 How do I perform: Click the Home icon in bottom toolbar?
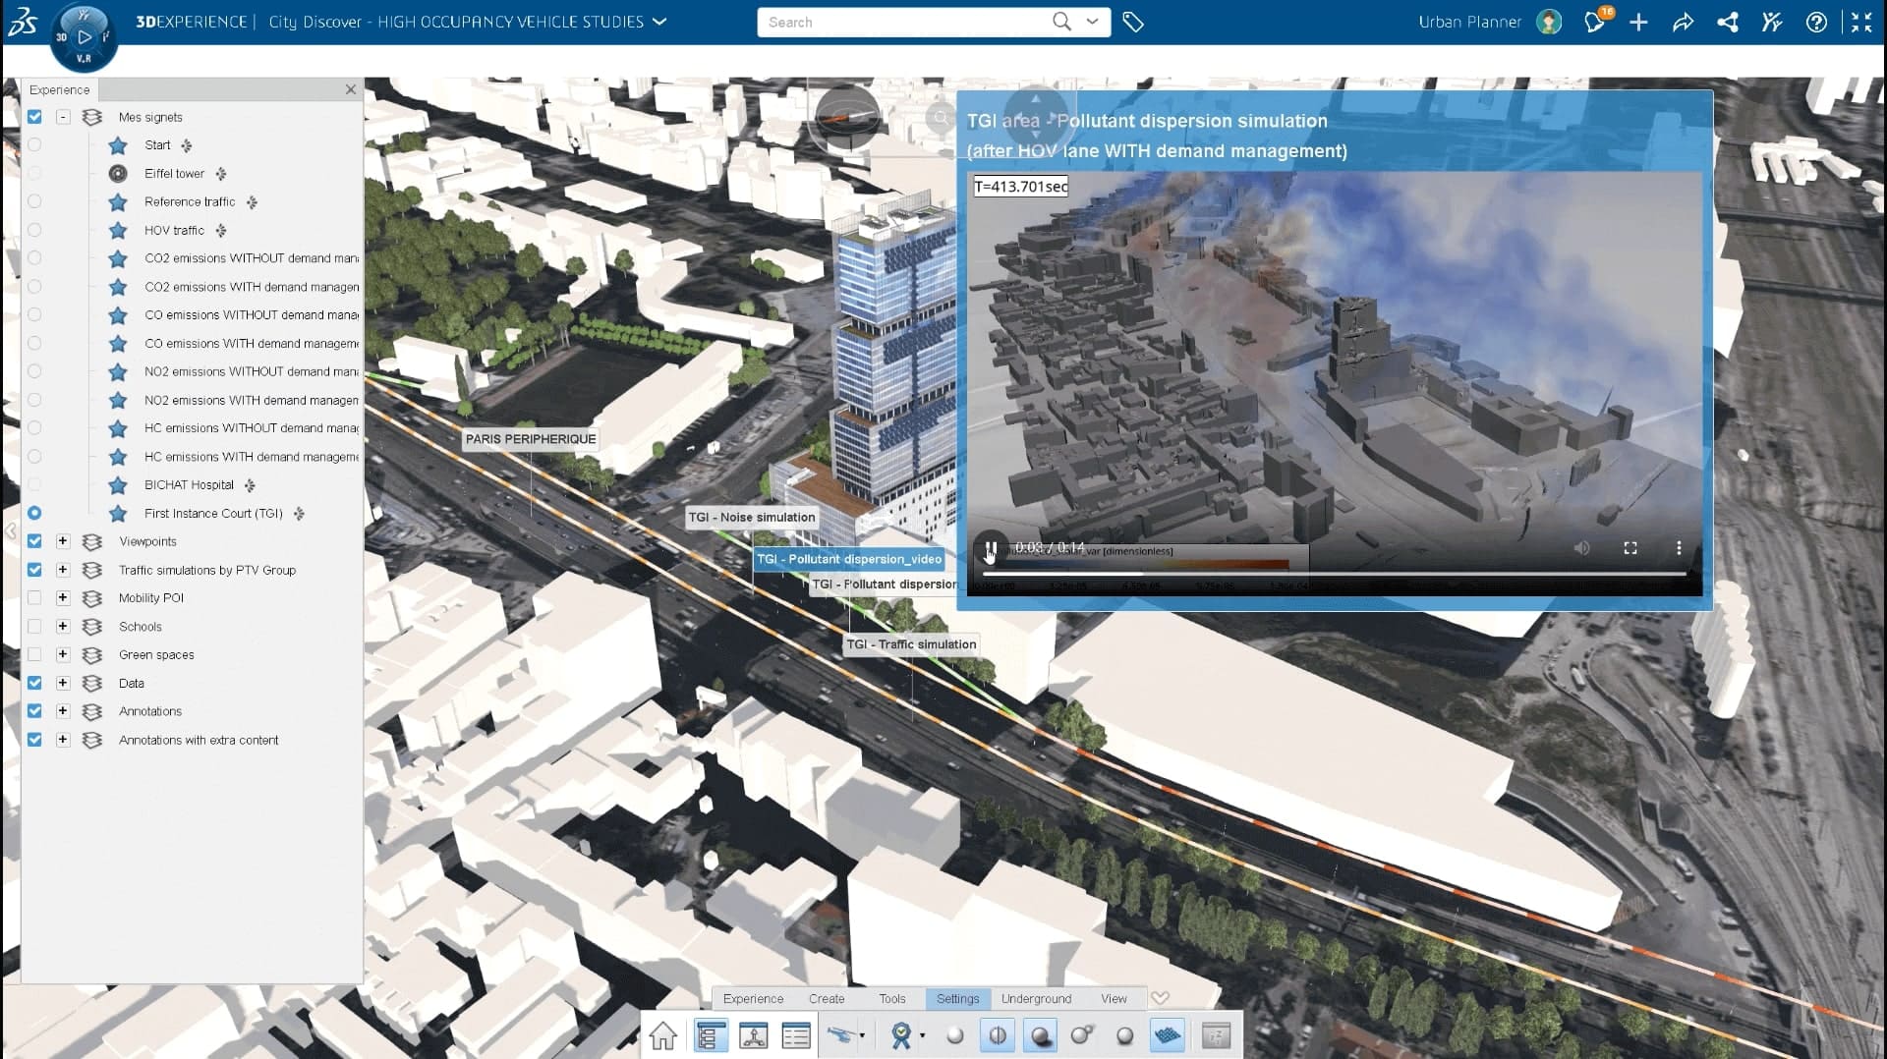tap(663, 1035)
